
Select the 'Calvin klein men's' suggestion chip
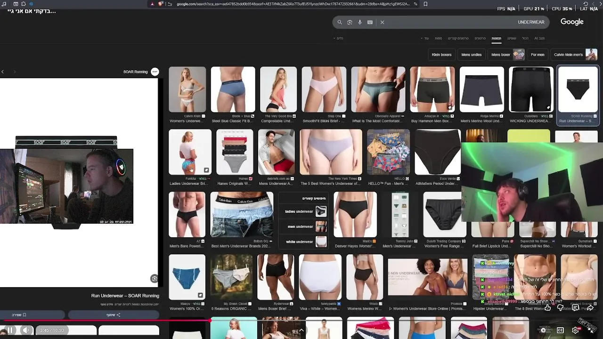(574, 55)
